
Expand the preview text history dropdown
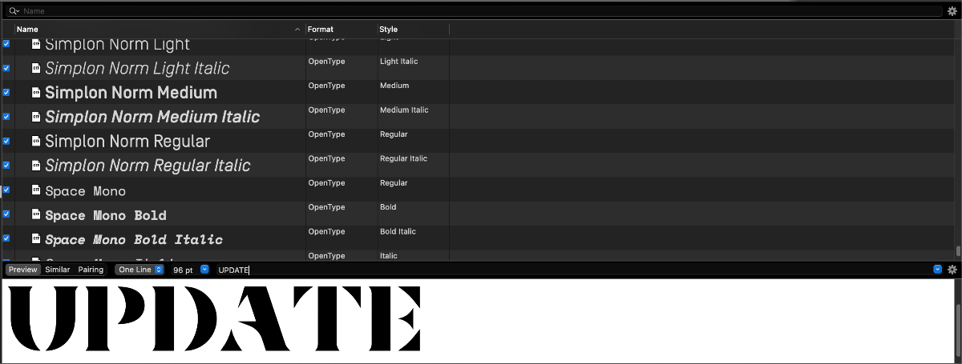pyautogui.click(x=937, y=270)
